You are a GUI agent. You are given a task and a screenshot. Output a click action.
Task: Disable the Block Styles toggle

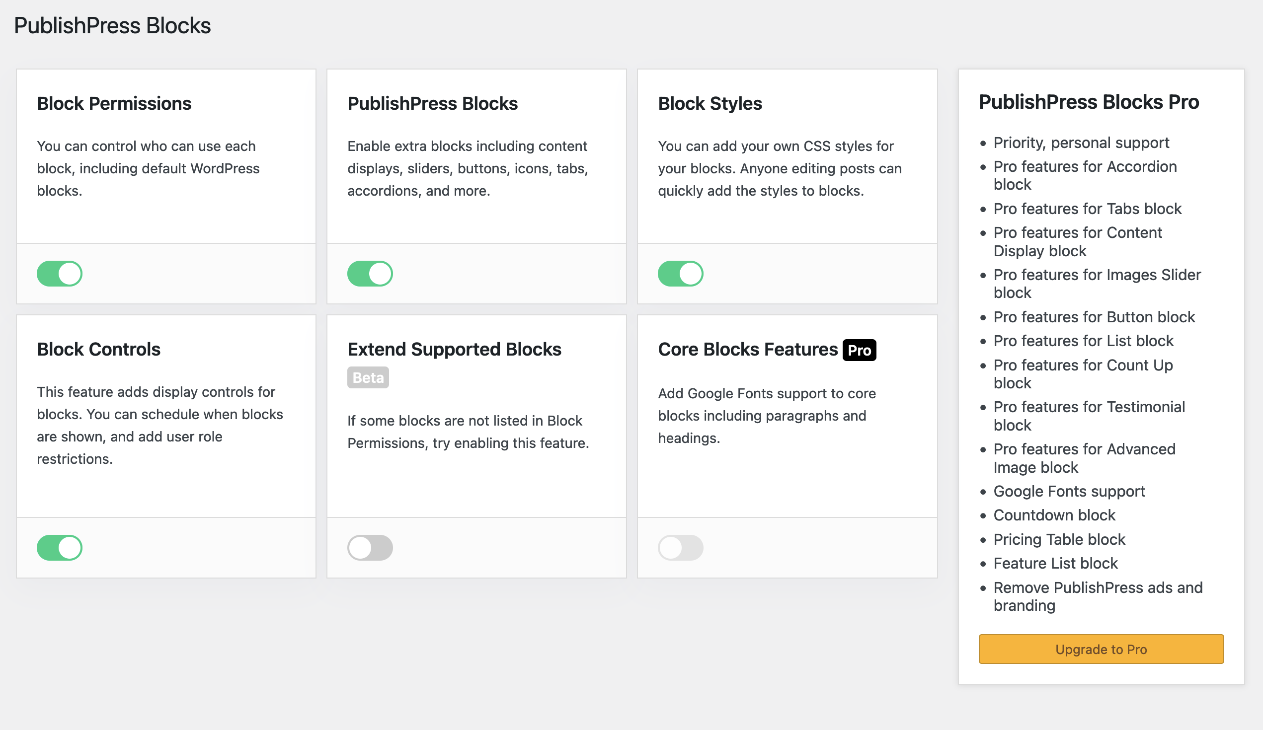pyautogui.click(x=681, y=274)
